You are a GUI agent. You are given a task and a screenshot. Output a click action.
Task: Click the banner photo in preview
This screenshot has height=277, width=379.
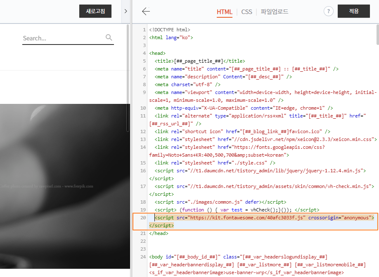tap(65, 186)
